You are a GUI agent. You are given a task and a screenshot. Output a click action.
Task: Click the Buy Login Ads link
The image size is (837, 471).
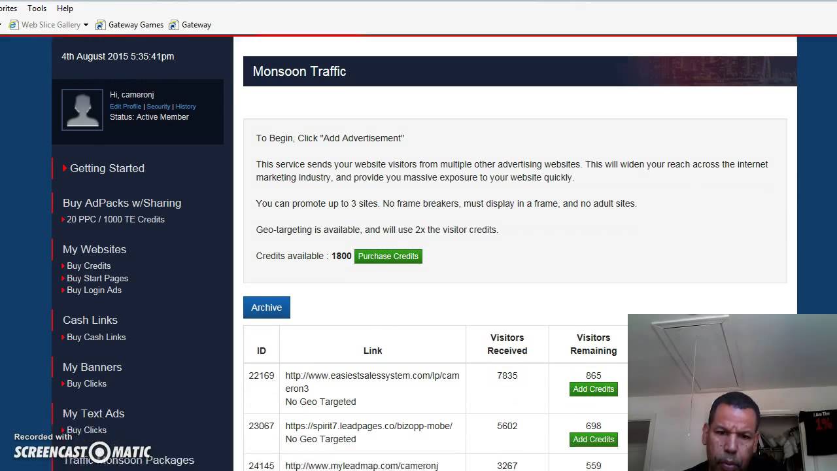pyautogui.click(x=94, y=290)
